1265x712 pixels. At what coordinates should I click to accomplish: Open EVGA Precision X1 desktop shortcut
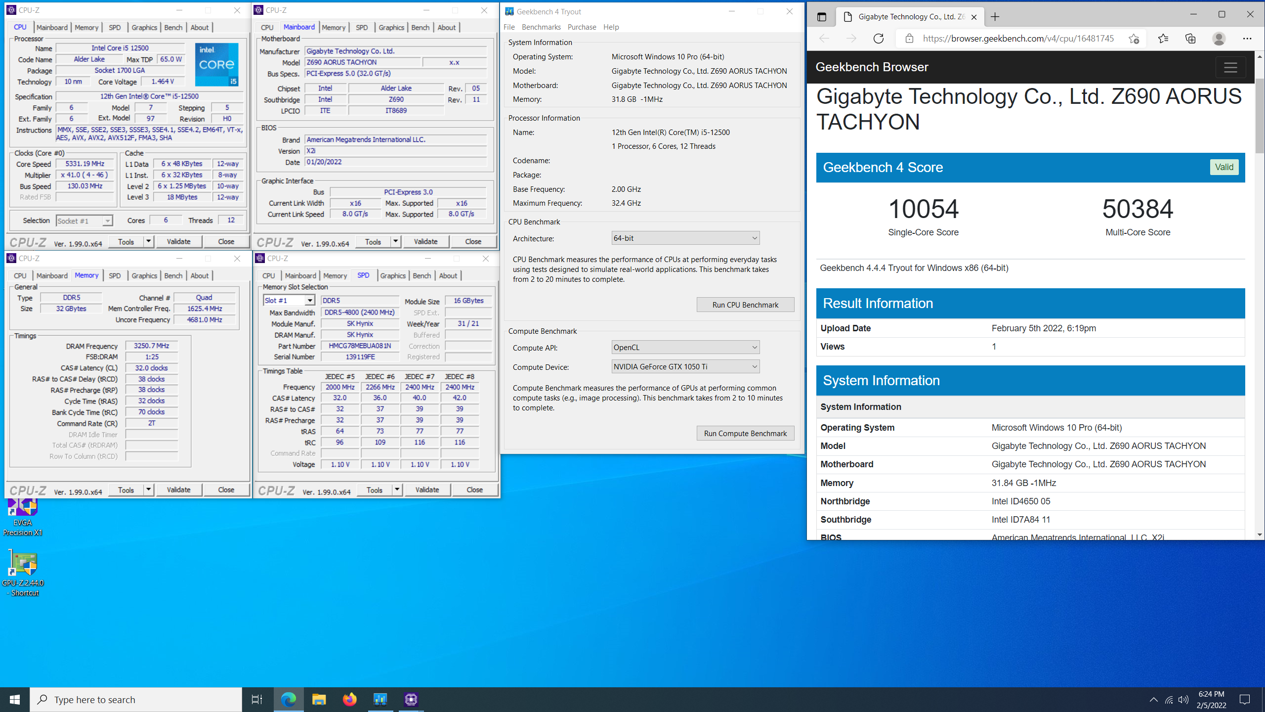(x=23, y=517)
